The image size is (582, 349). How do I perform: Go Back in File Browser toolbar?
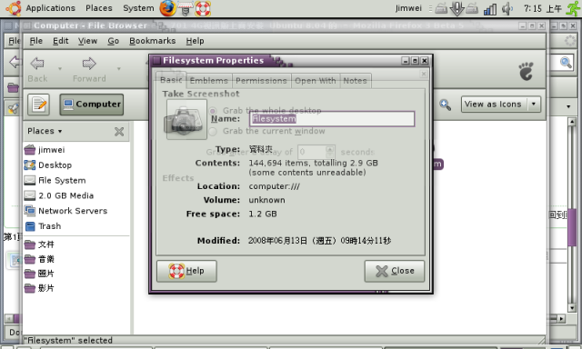pyautogui.click(x=37, y=70)
